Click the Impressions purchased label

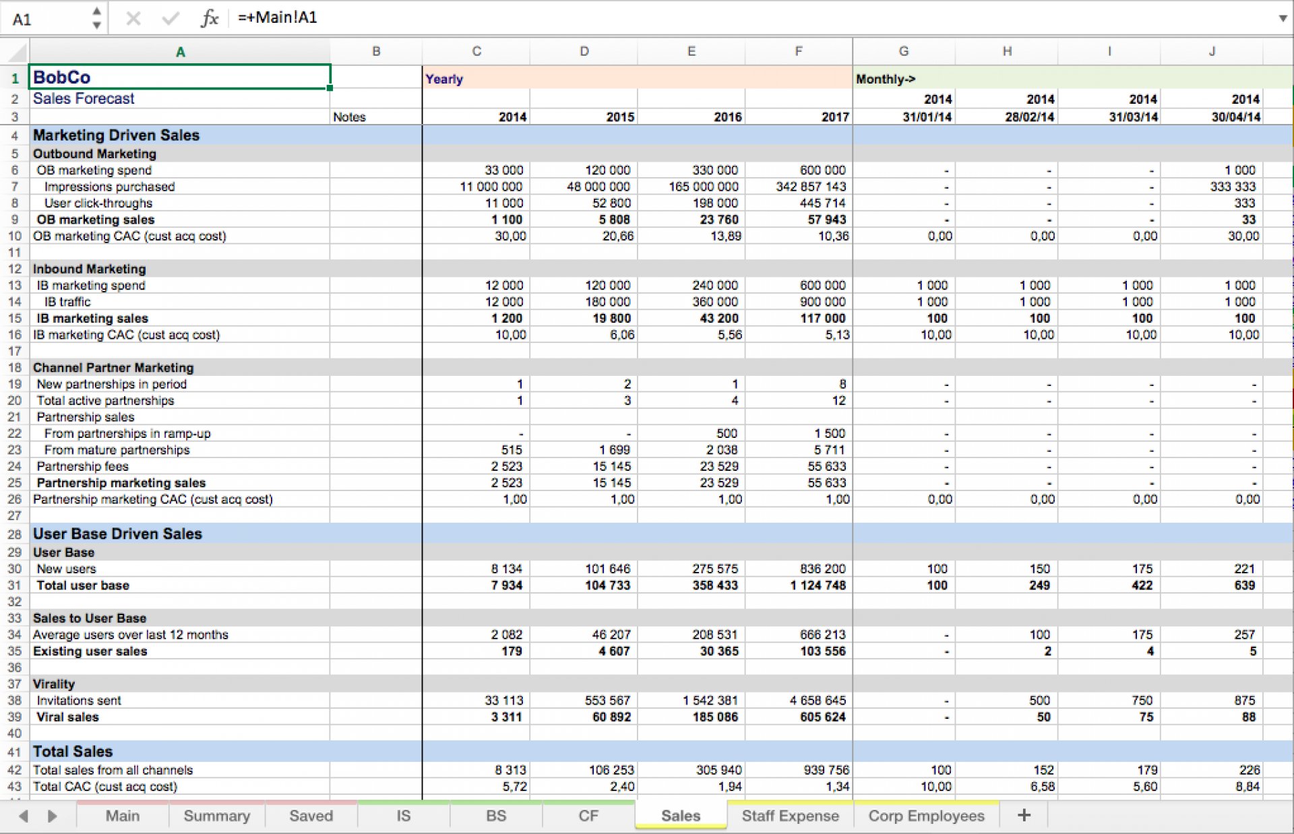pos(109,187)
